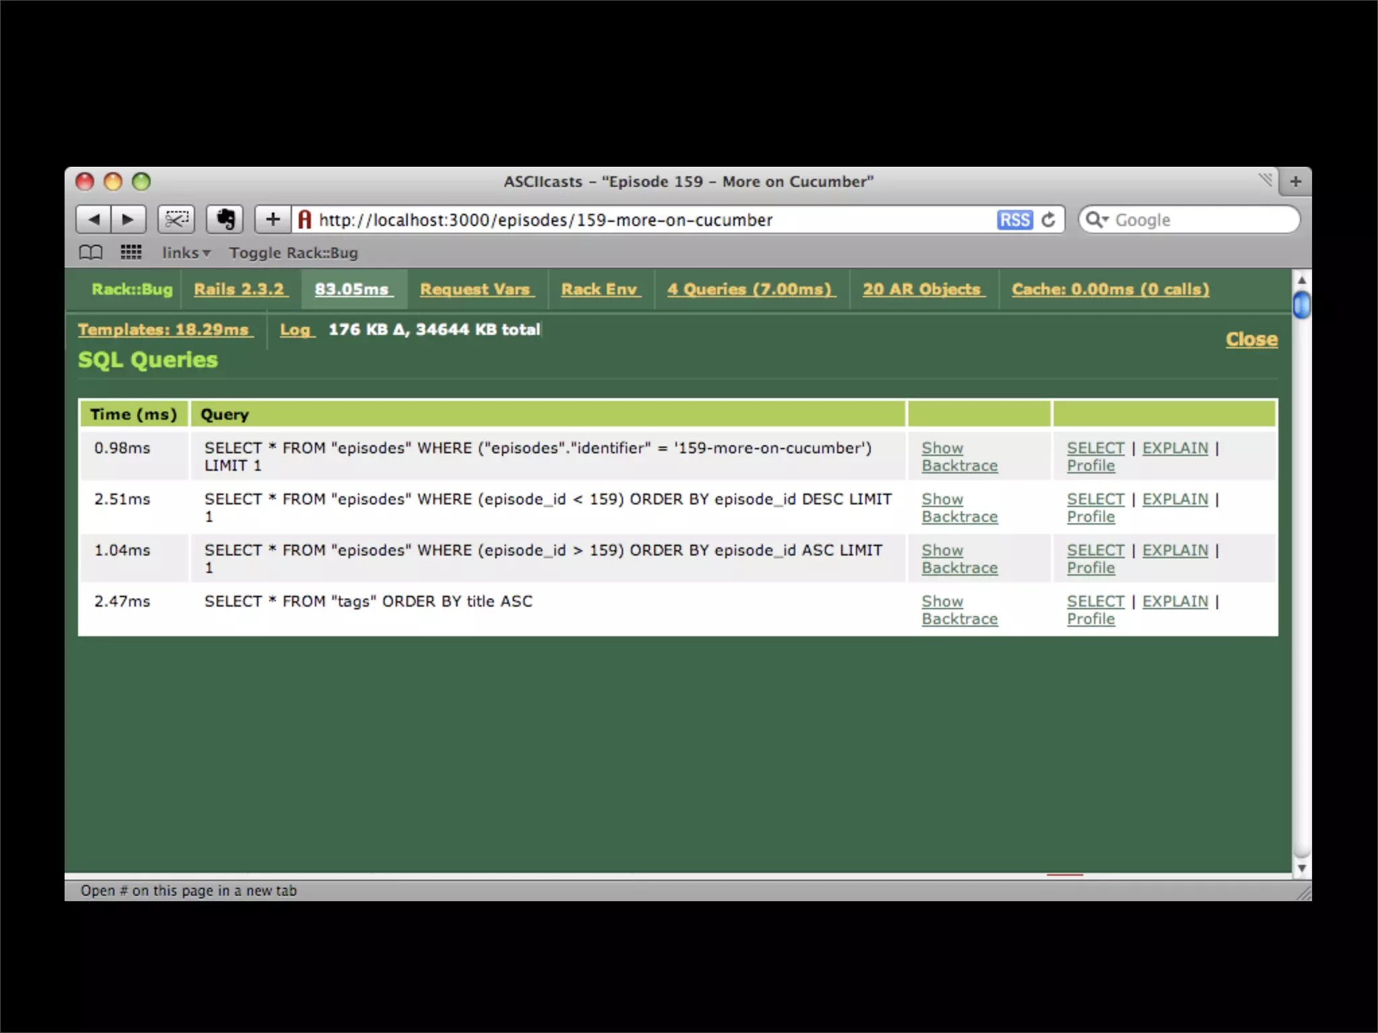1378x1033 pixels.
Task: Close the SQL Queries panel
Action: click(1251, 339)
